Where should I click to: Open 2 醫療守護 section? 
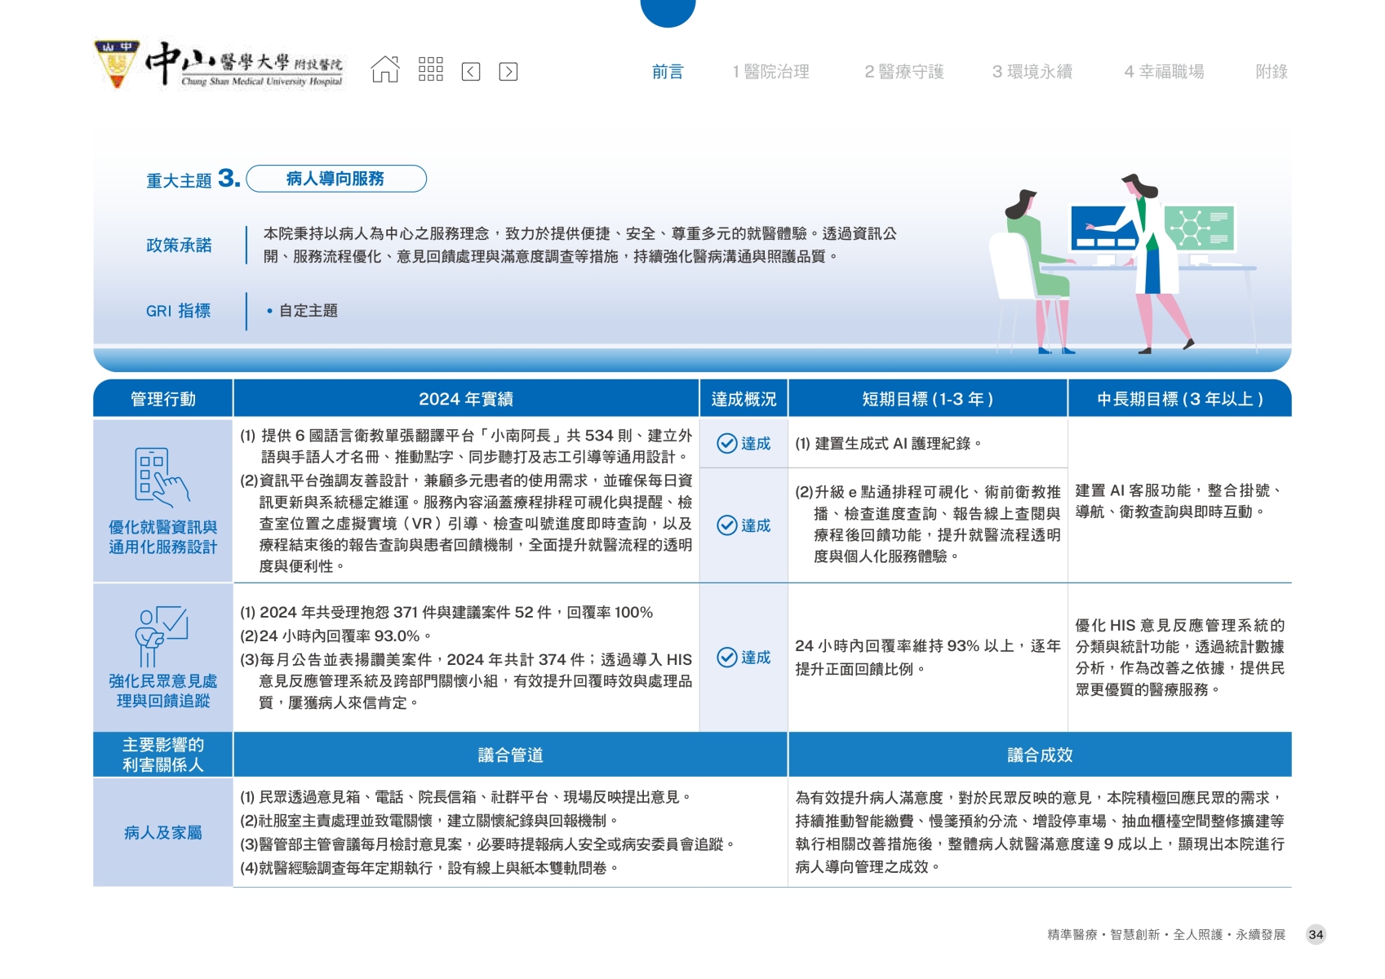tap(903, 72)
